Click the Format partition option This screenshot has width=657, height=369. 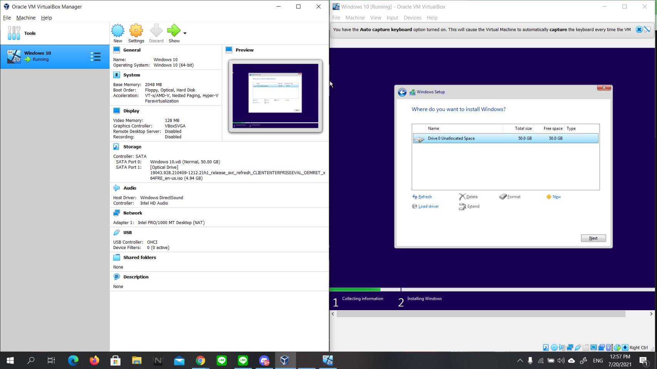pos(510,197)
